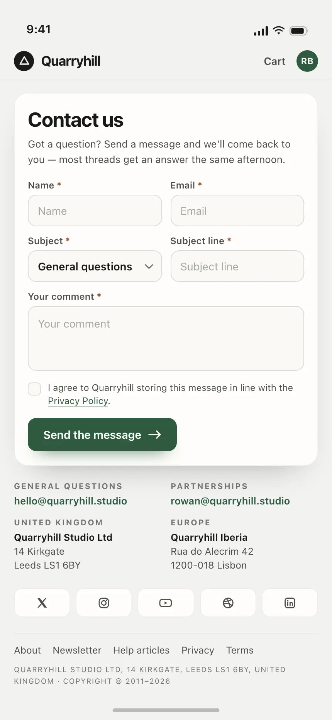Focus the Subject line input field

pyautogui.click(x=237, y=266)
